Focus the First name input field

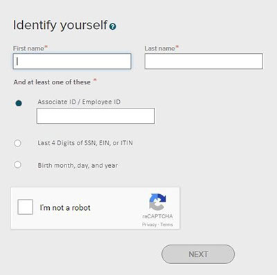tap(72, 61)
